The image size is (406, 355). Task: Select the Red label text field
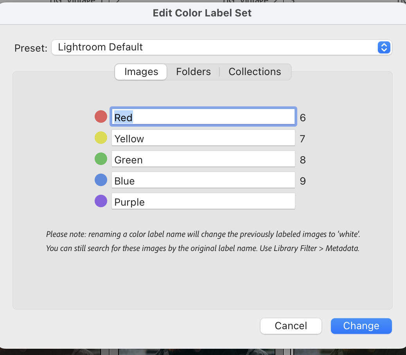click(203, 116)
